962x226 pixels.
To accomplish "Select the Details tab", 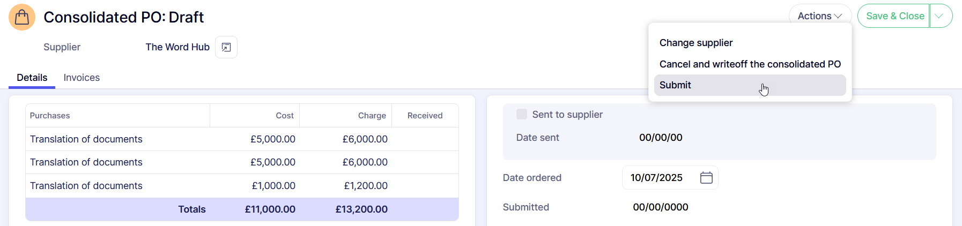I will coord(32,78).
